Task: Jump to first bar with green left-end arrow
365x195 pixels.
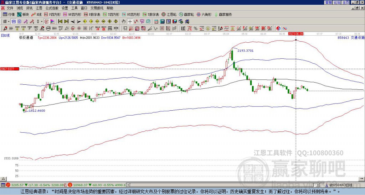Action: click(60, 21)
